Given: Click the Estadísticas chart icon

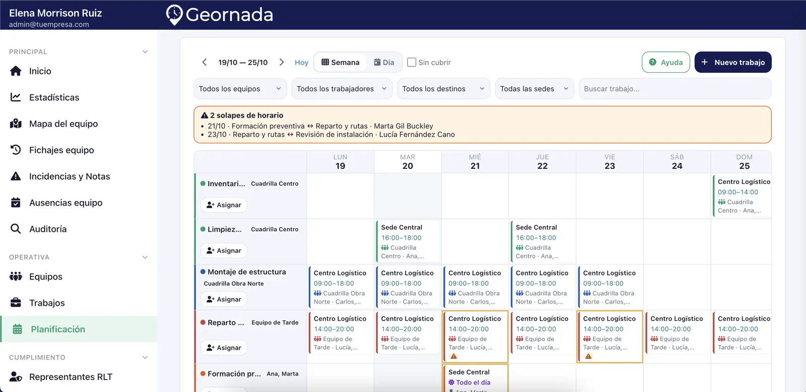Looking at the screenshot, I should pyautogui.click(x=16, y=97).
